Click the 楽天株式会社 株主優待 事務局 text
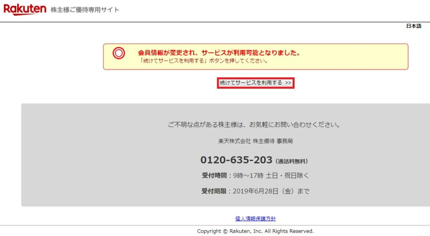Screen dimensions: 430x236 [x=255, y=141]
